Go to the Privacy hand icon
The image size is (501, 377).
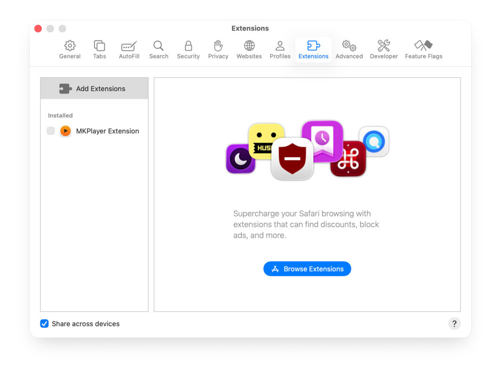[x=218, y=49]
